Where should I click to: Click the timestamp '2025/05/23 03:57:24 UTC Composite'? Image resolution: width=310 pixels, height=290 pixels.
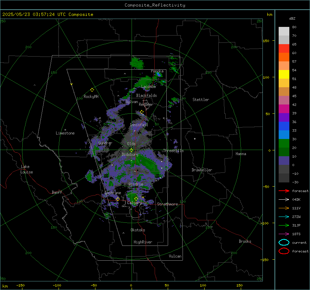click(48, 14)
